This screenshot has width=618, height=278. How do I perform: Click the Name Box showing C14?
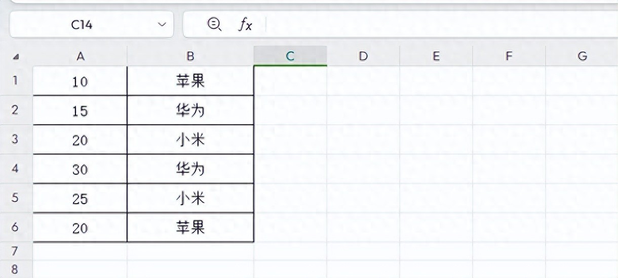click(x=81, y=24)
